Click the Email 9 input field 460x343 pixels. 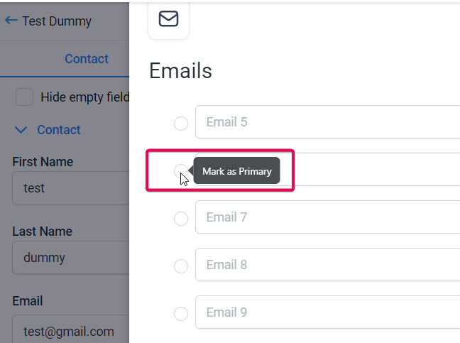pyautogui.click(x=328, y=312)
